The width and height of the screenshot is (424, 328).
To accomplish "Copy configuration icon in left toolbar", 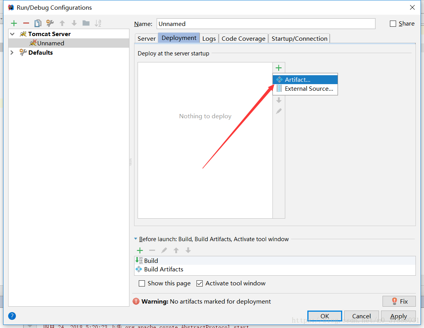I will point(38,23).
